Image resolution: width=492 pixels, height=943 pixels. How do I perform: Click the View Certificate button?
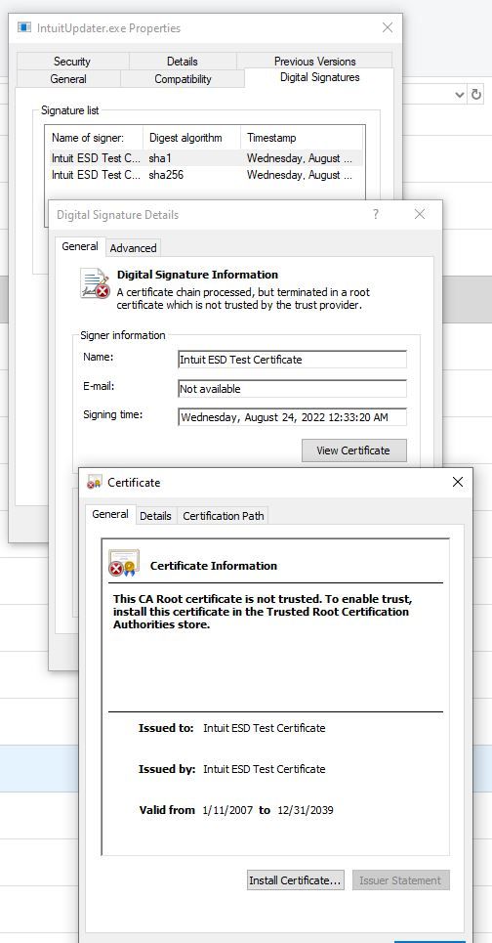coord(353,450)
